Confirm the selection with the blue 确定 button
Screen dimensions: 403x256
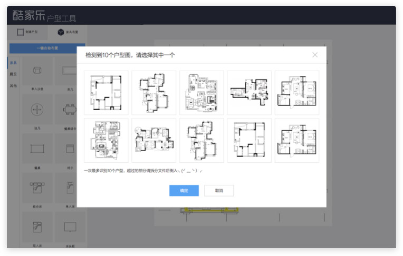pos(184,191)
